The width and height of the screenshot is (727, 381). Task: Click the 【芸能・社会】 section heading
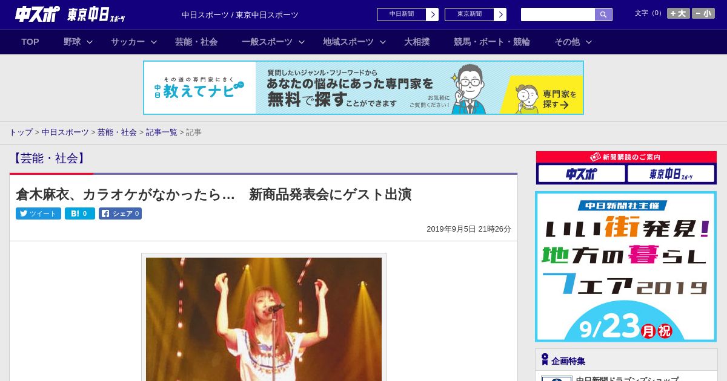[49, 158]
